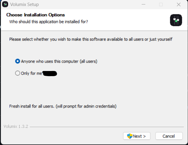Click the Volumix icon in the title bar

coord(5,4)
